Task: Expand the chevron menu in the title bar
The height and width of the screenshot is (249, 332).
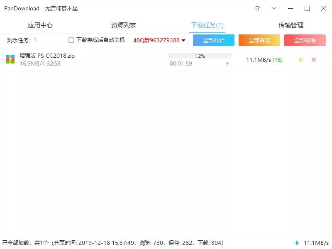Action: (273, 8)
